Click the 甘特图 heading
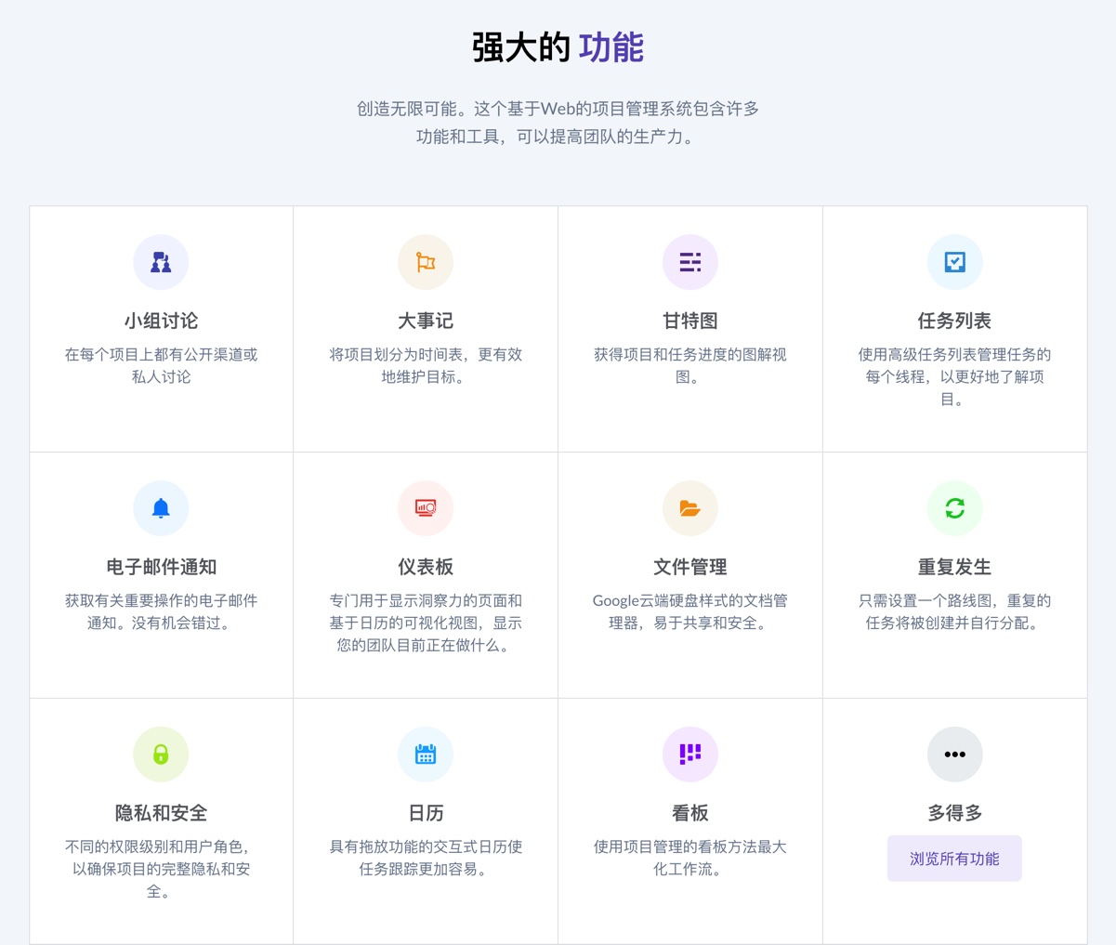Screen dimensions: 1116x945 click(690, 321)
